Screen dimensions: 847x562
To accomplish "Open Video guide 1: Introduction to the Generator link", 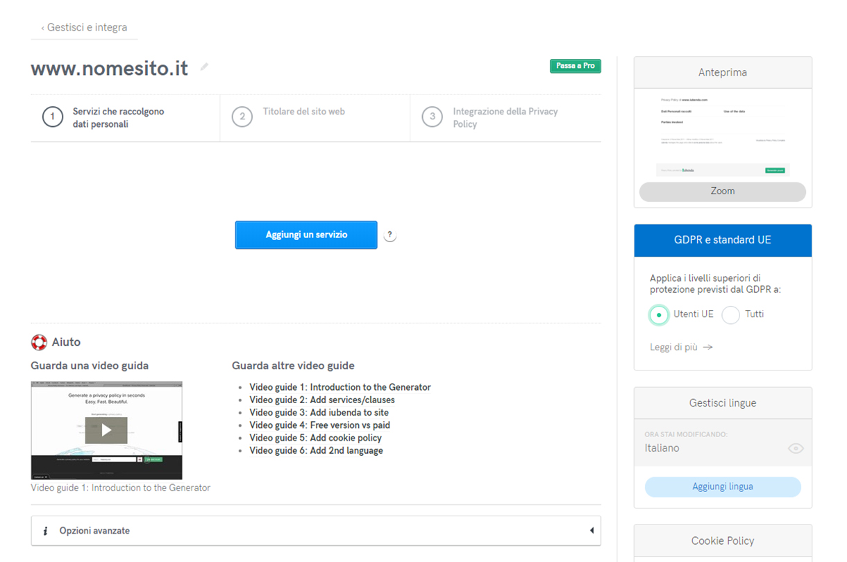I will [x=340, y=387].
